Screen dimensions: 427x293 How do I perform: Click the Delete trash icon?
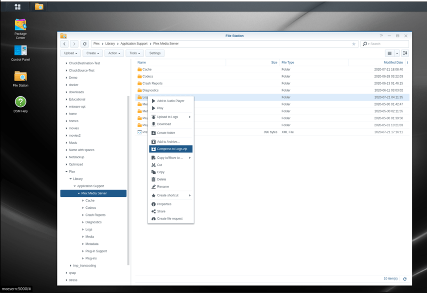click(153, 179)
